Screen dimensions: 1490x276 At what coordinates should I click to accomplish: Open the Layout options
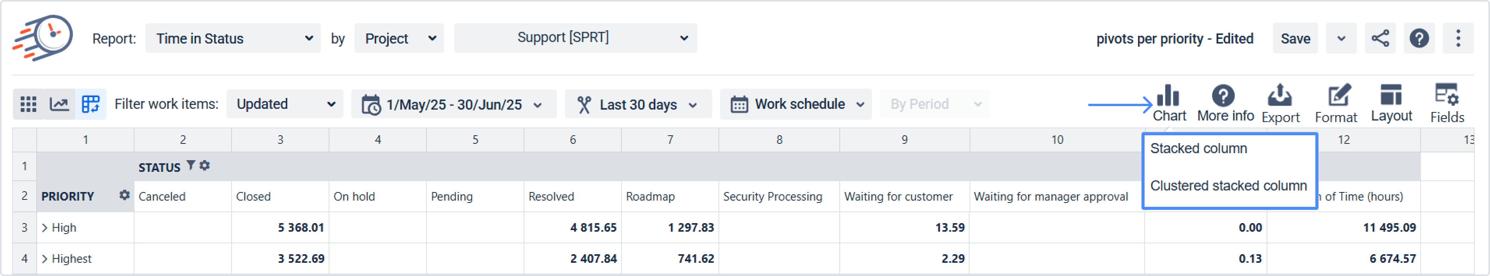[1391, 103]
